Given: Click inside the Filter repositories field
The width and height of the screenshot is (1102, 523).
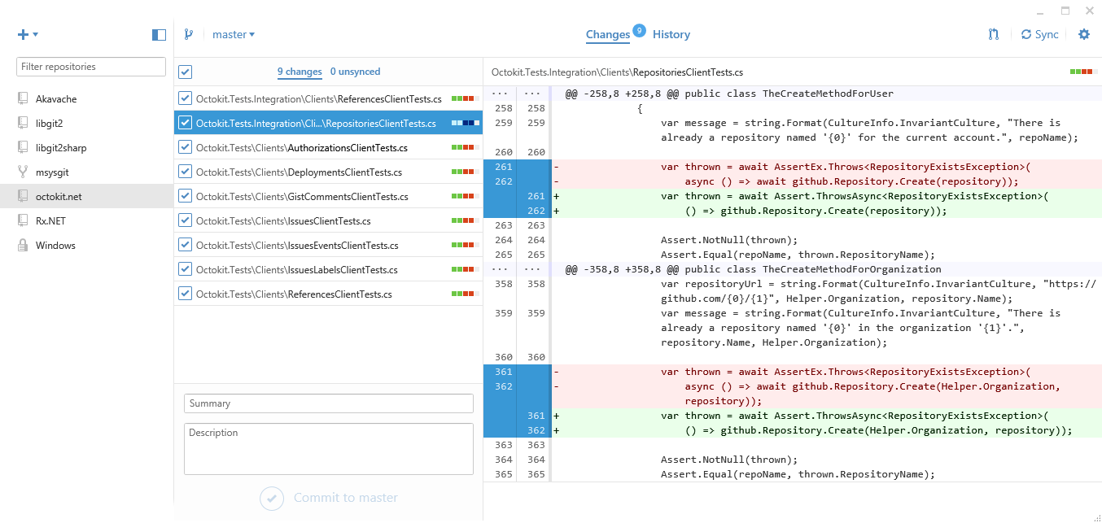Looking at the screenshot, I should [x=90, y=66].
